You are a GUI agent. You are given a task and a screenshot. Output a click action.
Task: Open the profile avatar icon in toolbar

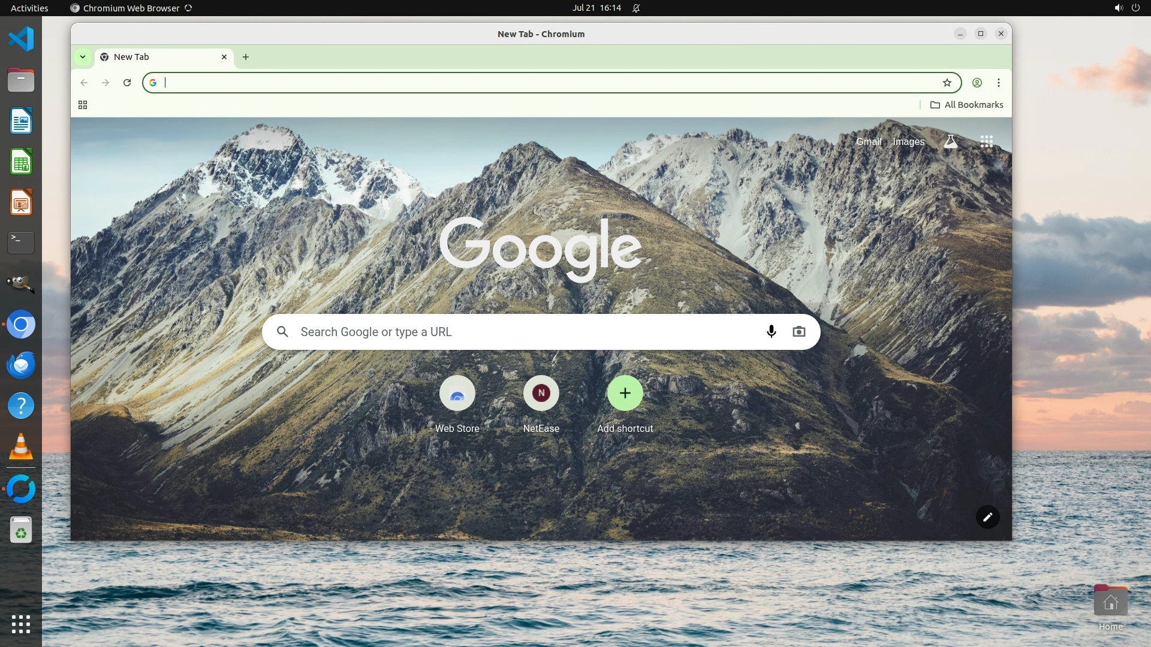click(977, 83)
